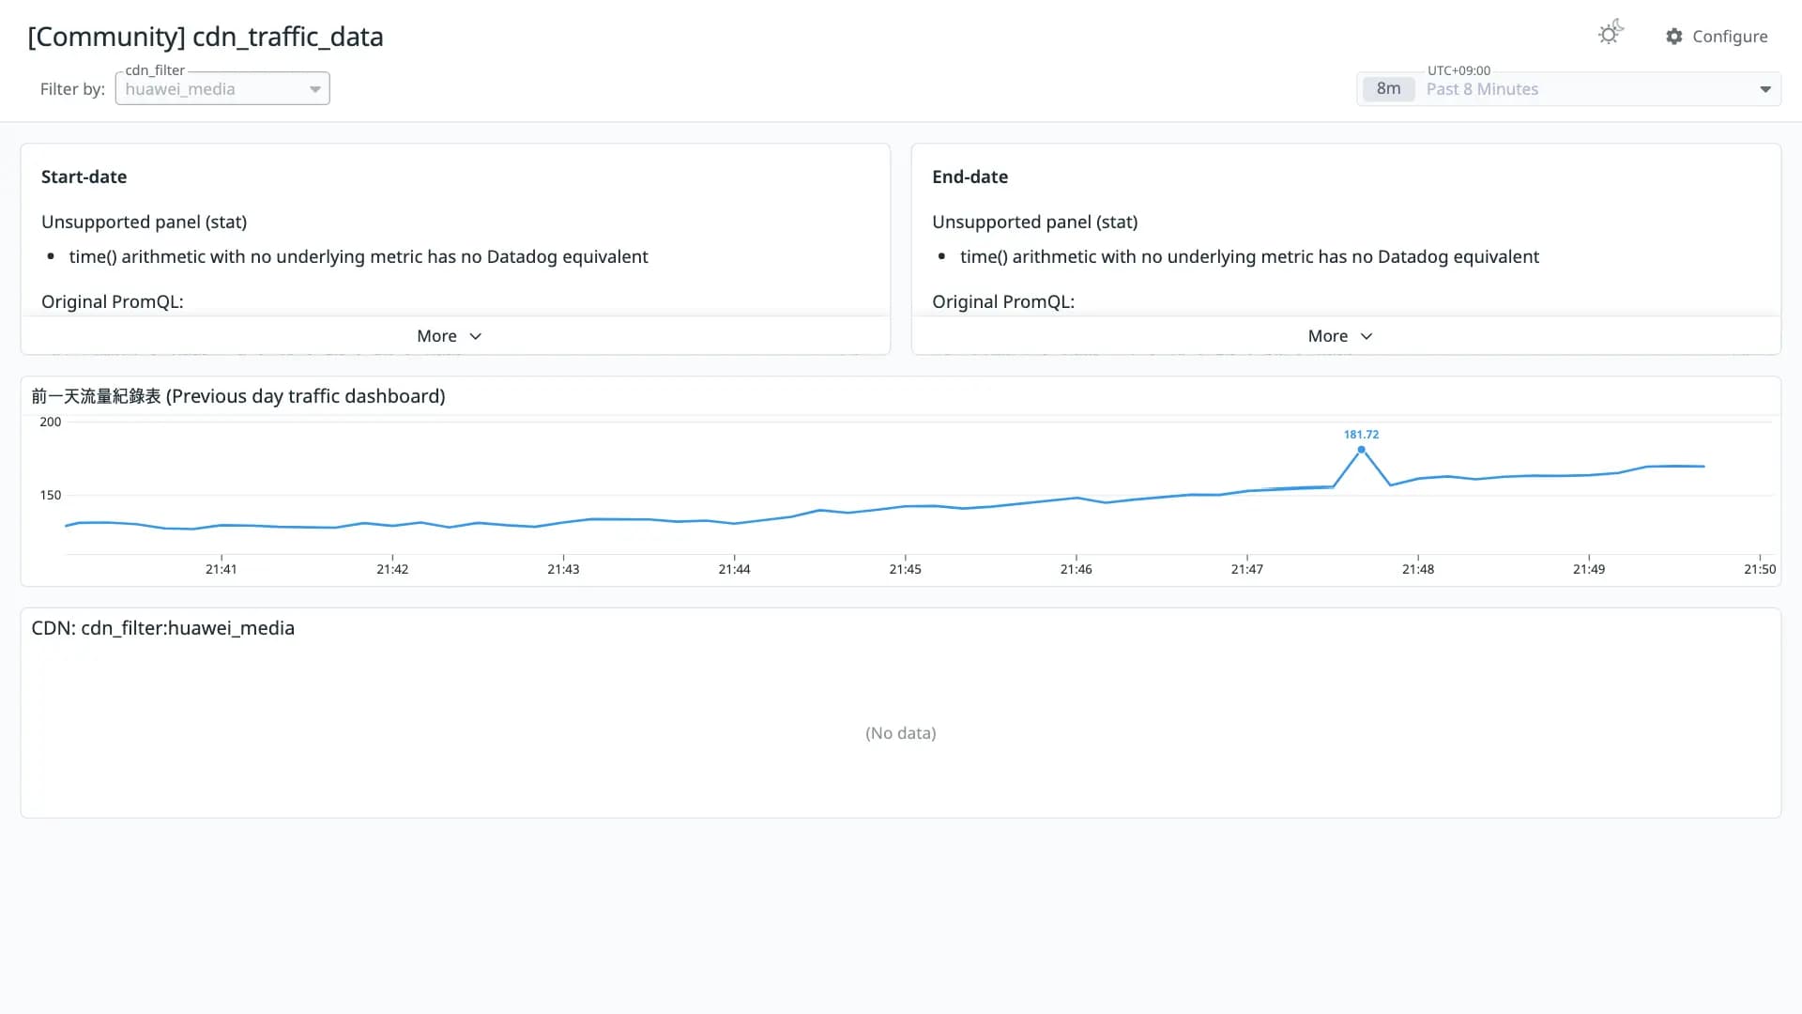Click Original PromQL: text in End-date panel
1802x1014 pixels.
pos(1003,301)
